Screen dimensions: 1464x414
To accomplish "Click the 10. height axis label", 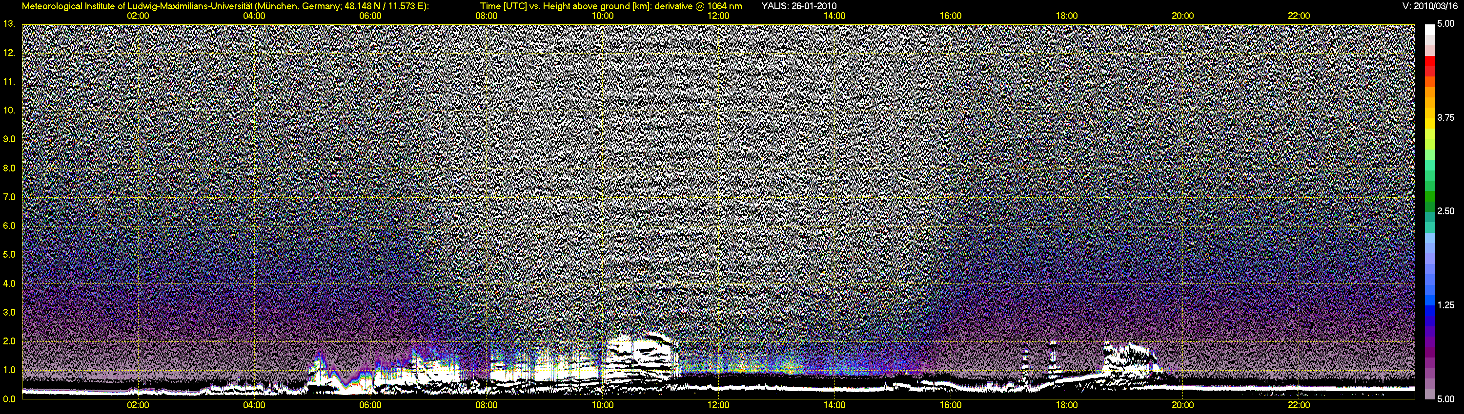I will pos(9,110).
